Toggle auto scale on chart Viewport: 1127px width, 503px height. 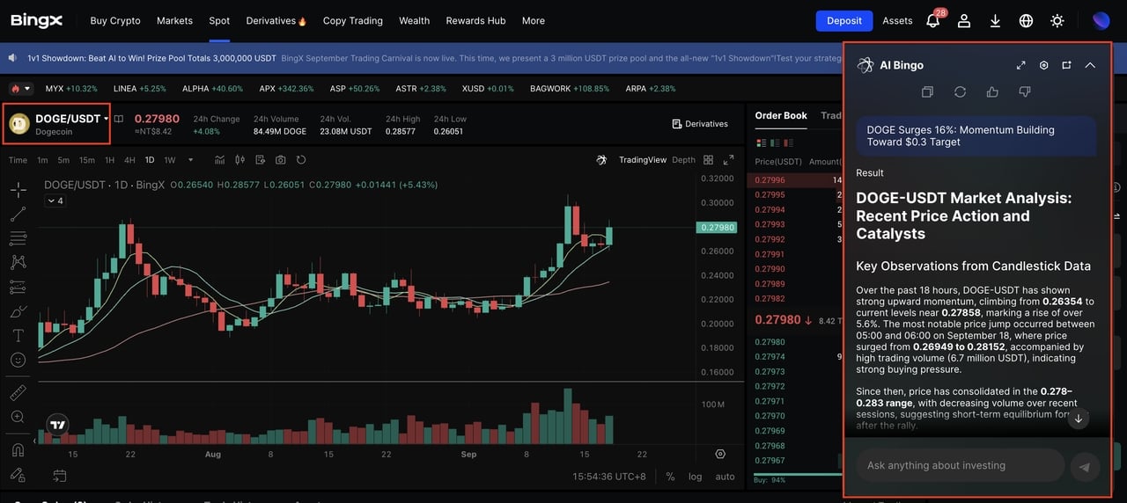click(725, 476)
